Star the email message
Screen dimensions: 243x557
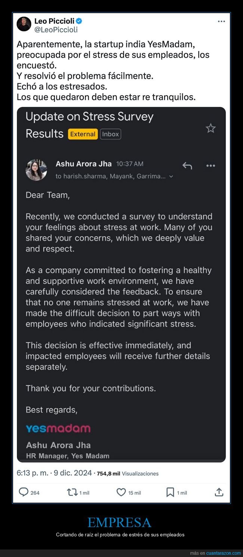point(210,128)
